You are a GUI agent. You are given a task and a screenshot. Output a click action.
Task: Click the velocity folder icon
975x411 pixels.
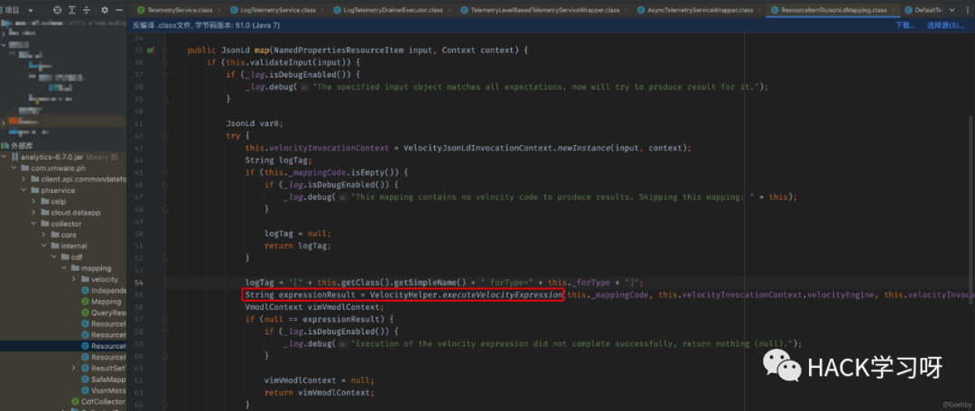click(x=85, y=279)
